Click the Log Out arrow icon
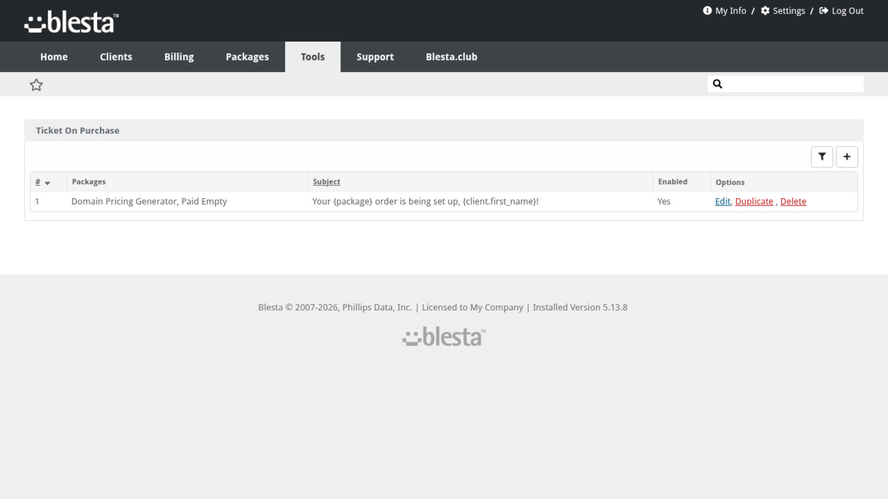Screen dimensions: 888x499 [824, 11]
